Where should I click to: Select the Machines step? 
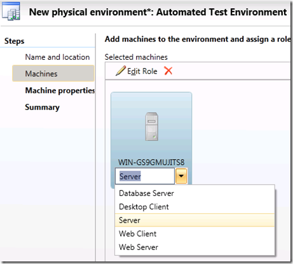[x=53, y=73]
